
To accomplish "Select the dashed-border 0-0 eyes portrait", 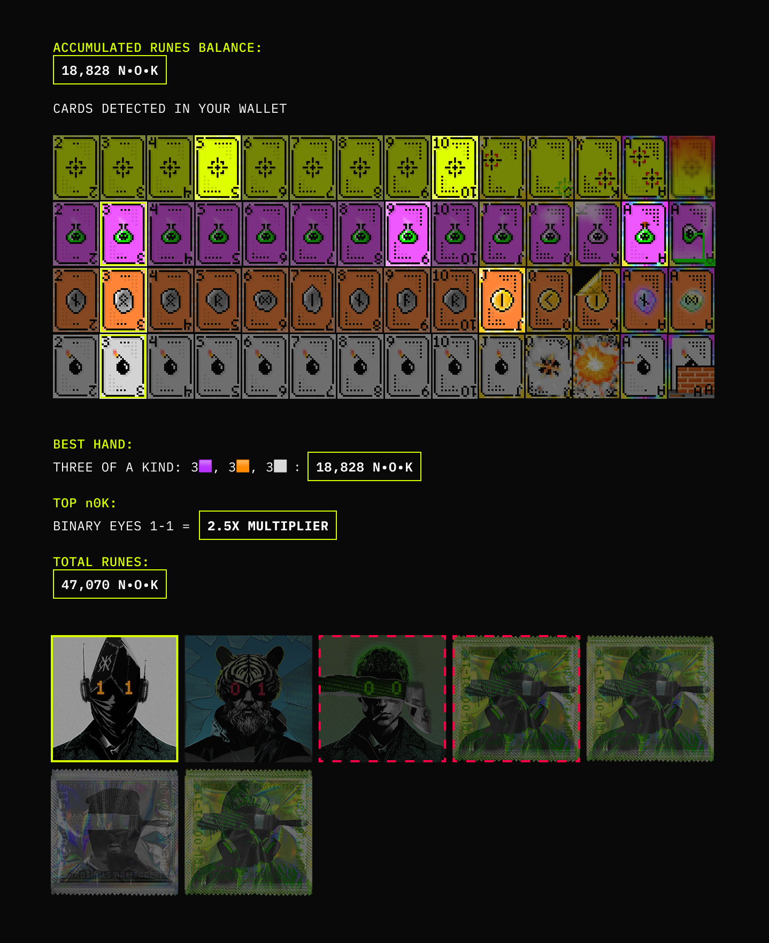I will tap(382, 698).
